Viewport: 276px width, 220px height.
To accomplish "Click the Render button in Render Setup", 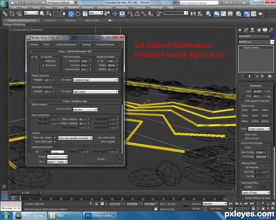I will (x=101, y=159).
